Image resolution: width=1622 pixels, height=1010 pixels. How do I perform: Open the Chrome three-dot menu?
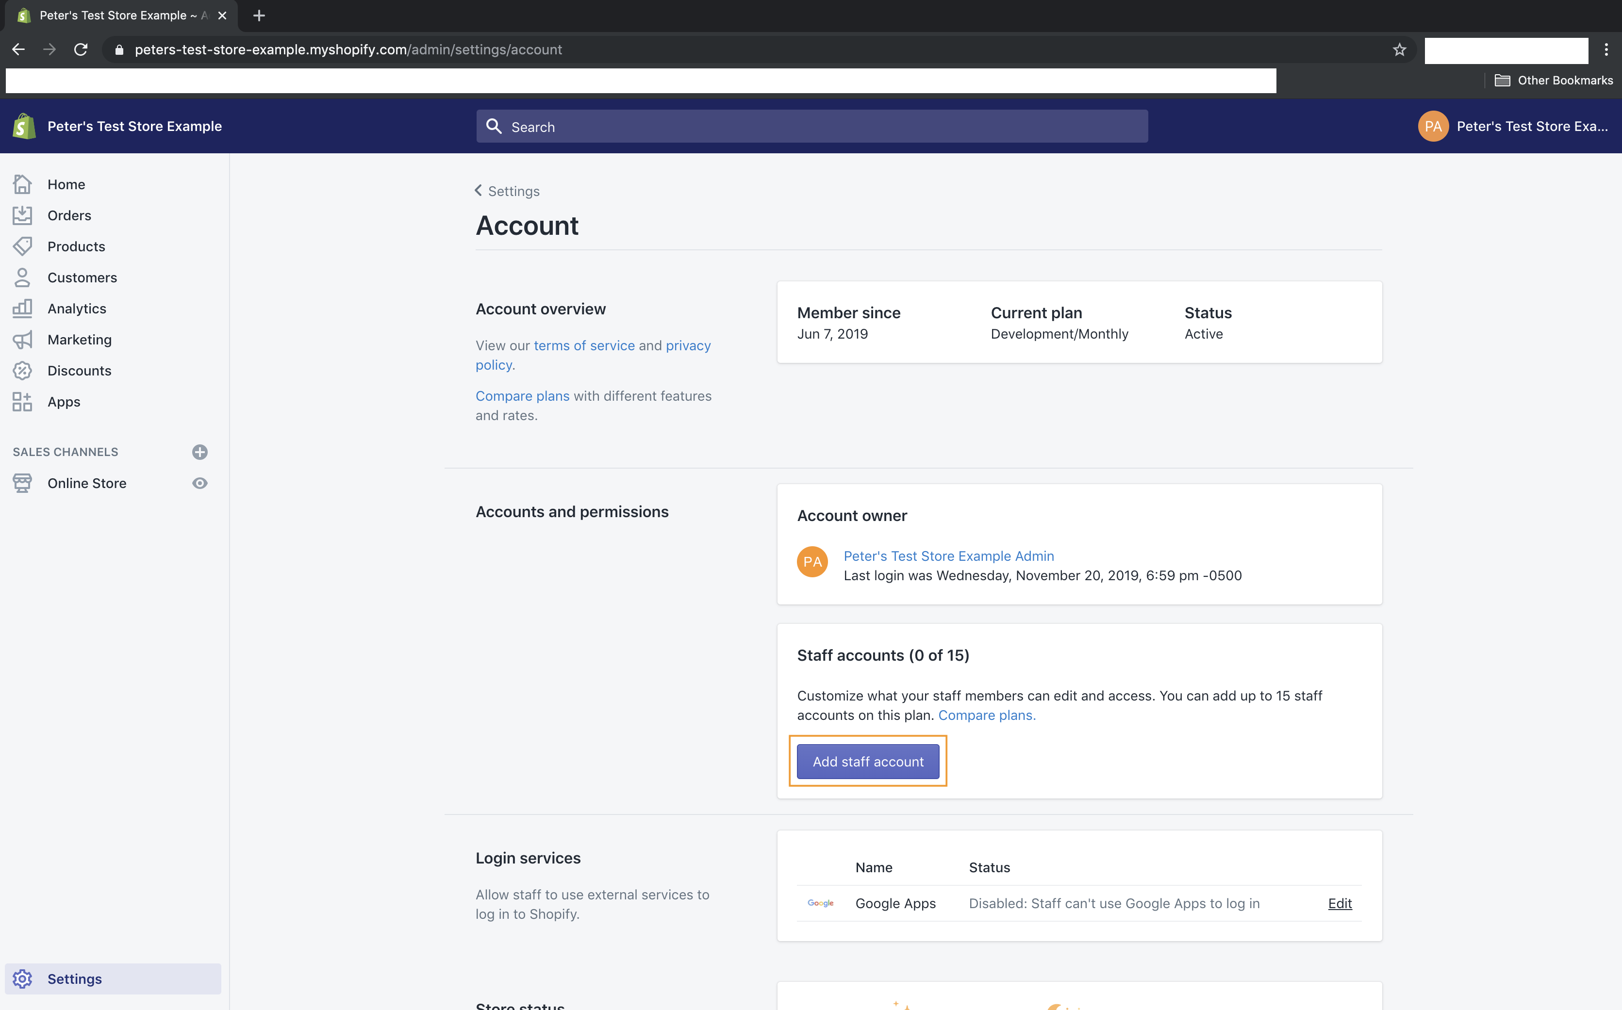[x=1606, y=49]
